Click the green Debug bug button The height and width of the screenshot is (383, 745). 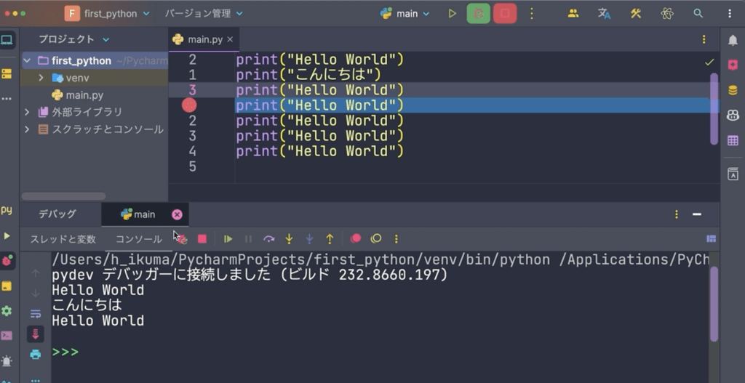478,14
